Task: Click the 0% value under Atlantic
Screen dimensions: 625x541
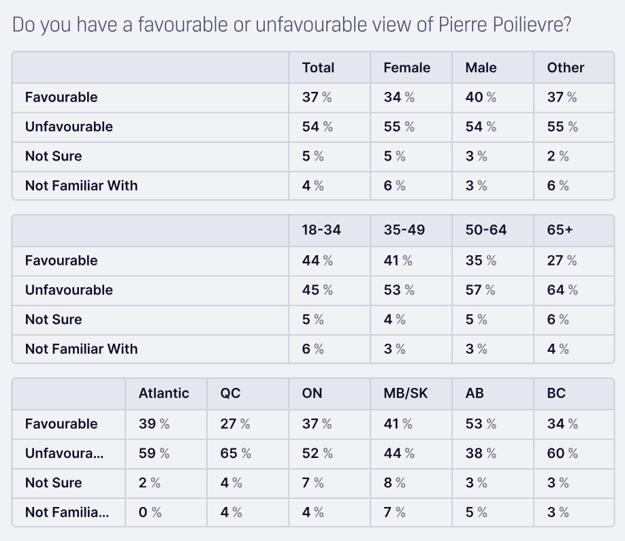Action: [150, 512]
